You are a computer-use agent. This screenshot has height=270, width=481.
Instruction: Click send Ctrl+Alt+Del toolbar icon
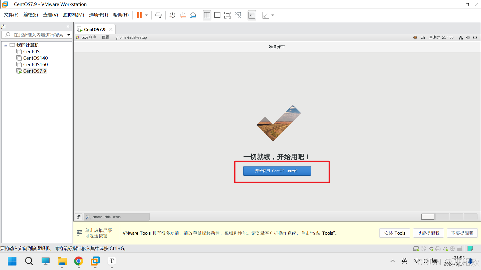158,15
